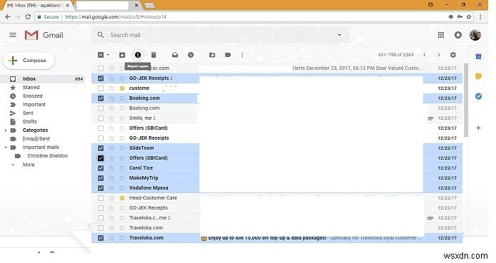This screenshot has width=496, height=263.
Task: Star the SlideTeam email
Action: click(111, 148)
